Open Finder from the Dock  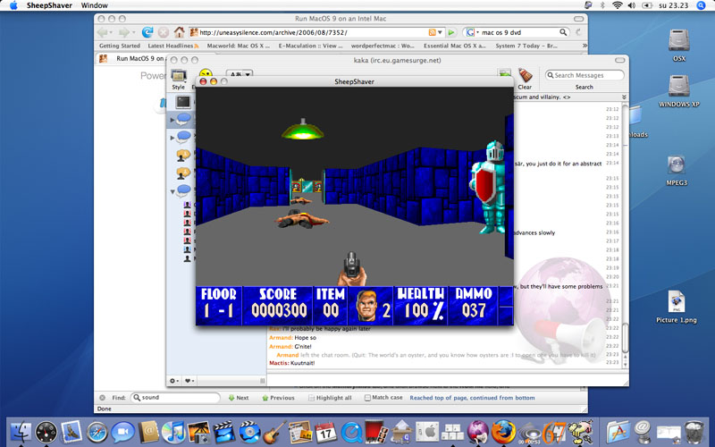click(21, 432)
